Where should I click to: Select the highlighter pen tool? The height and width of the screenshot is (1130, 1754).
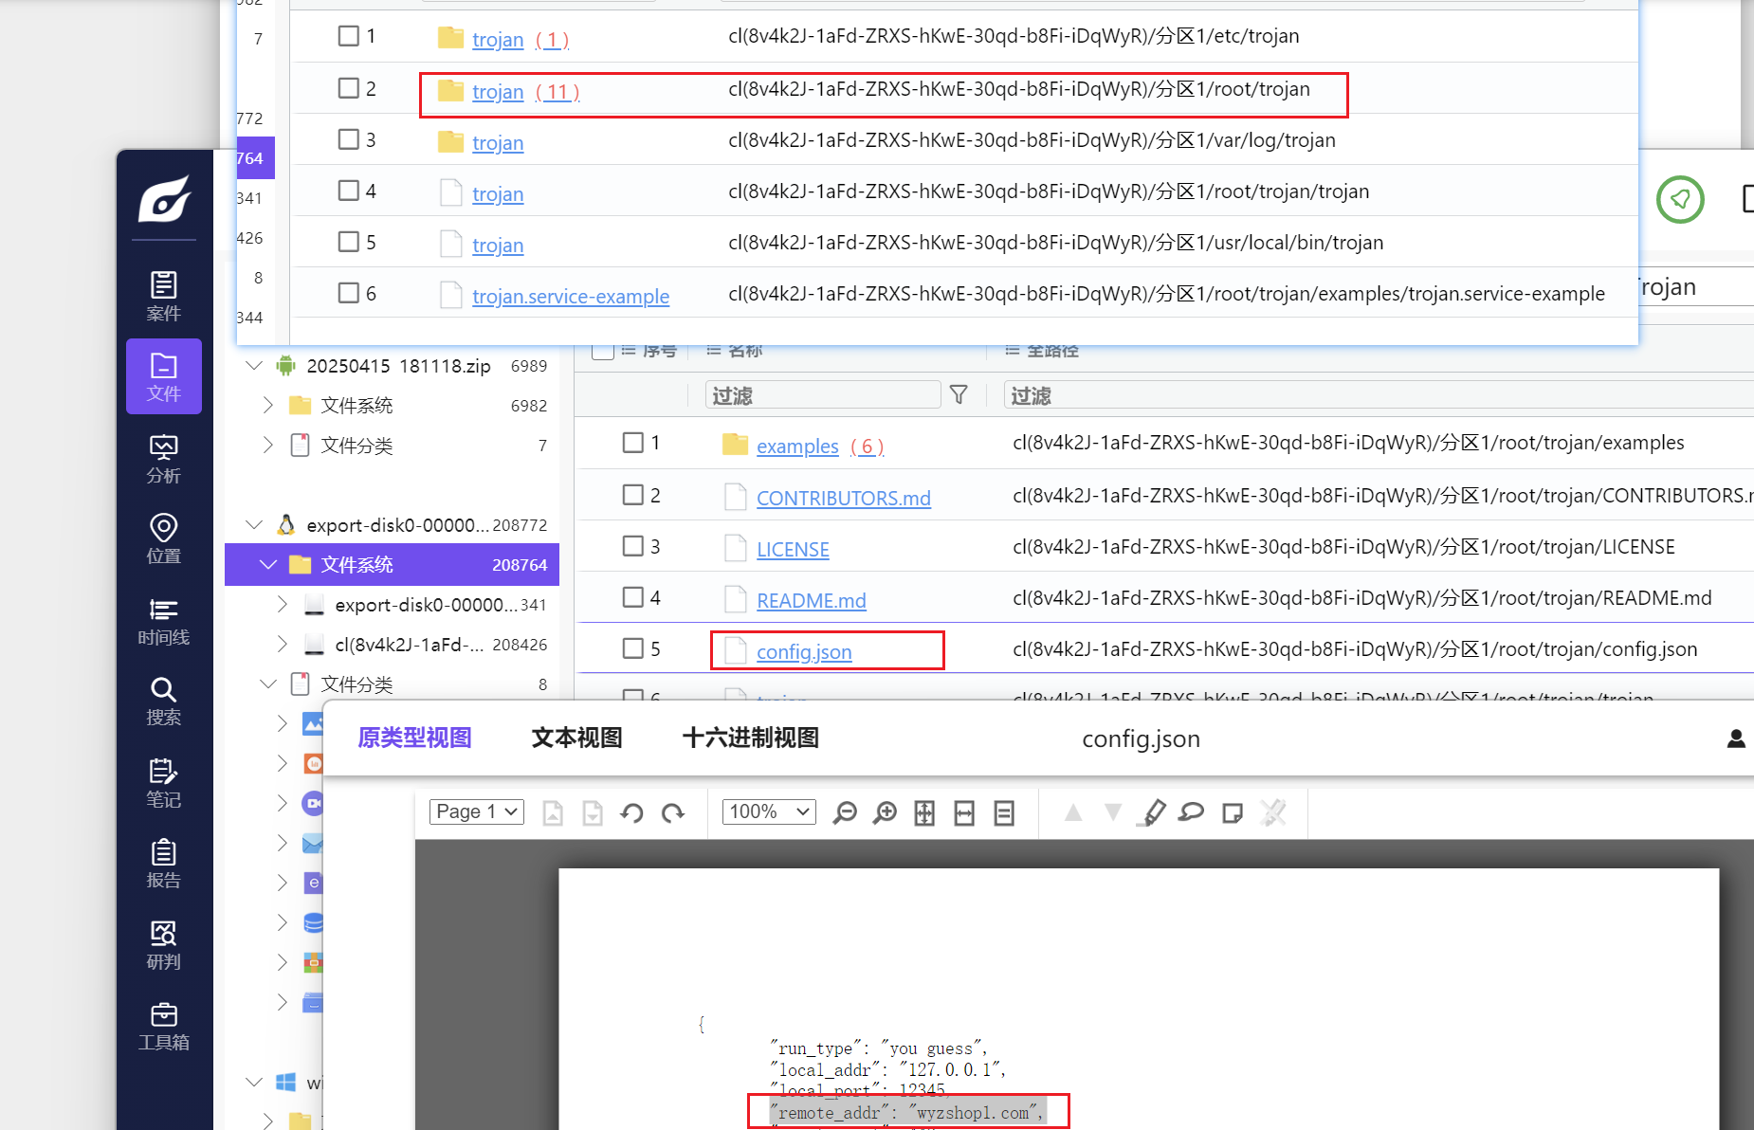click(1152, 813)
